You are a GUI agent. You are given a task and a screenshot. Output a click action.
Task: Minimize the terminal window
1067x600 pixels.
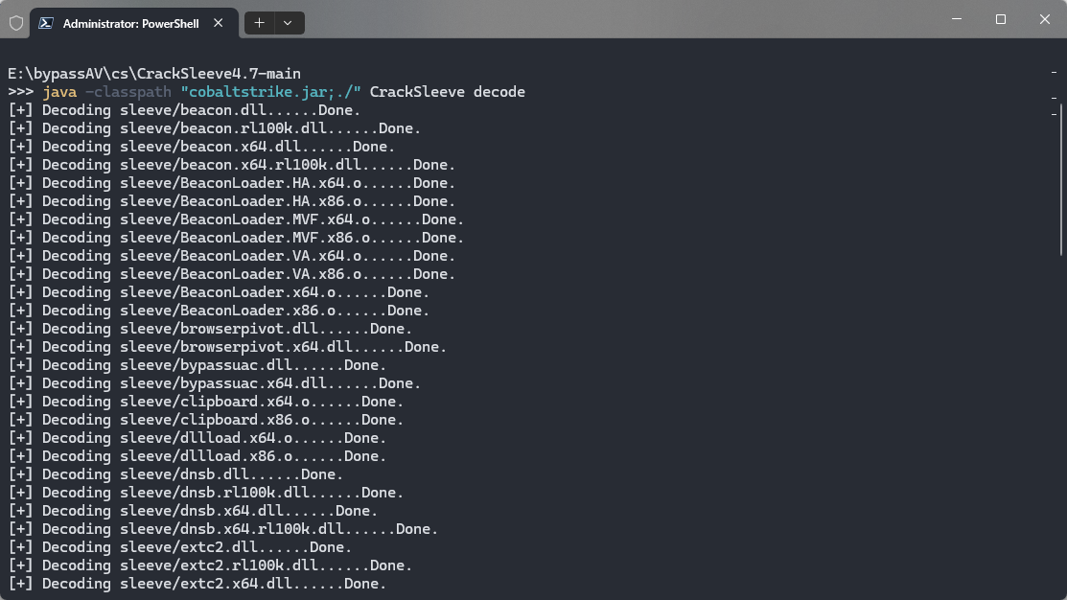(957, 19)
